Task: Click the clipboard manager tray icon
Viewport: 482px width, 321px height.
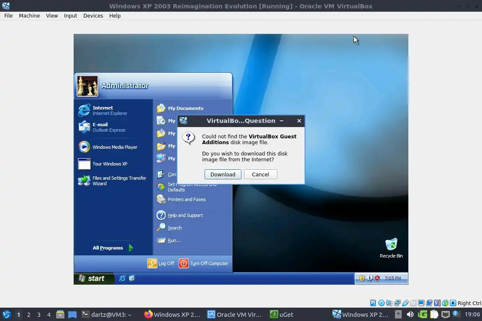Action: [x=434, y=315]
